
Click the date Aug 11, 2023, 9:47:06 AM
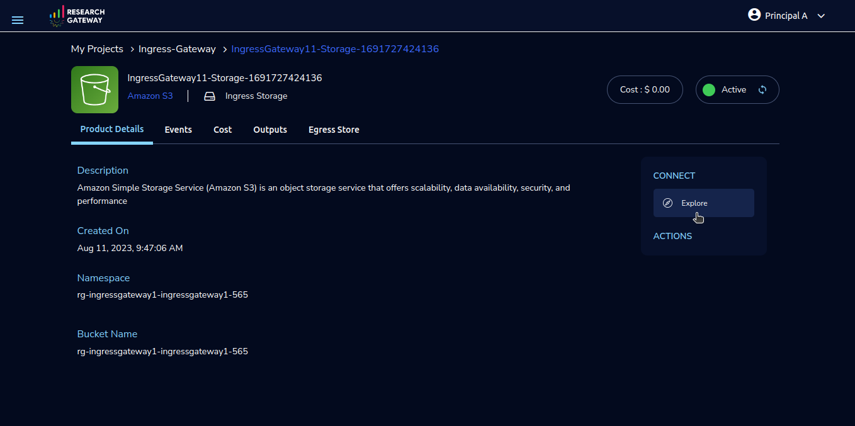click(x=130, y=249)
